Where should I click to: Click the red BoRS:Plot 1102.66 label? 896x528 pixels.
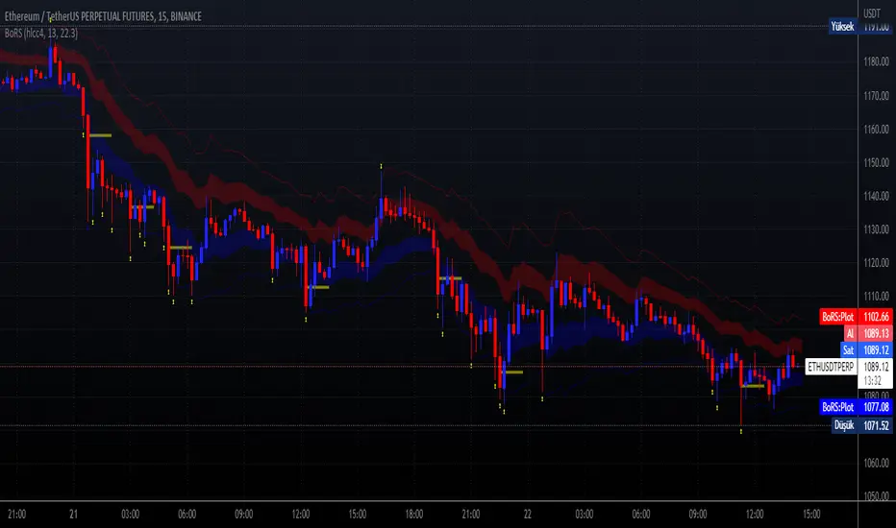pyautogui.click(x=856, y=316)
